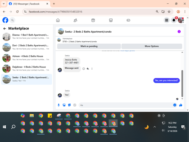Open File Explorer from the taskbar
This screenshot has height=142, width=189.
(x=32, y=115)
